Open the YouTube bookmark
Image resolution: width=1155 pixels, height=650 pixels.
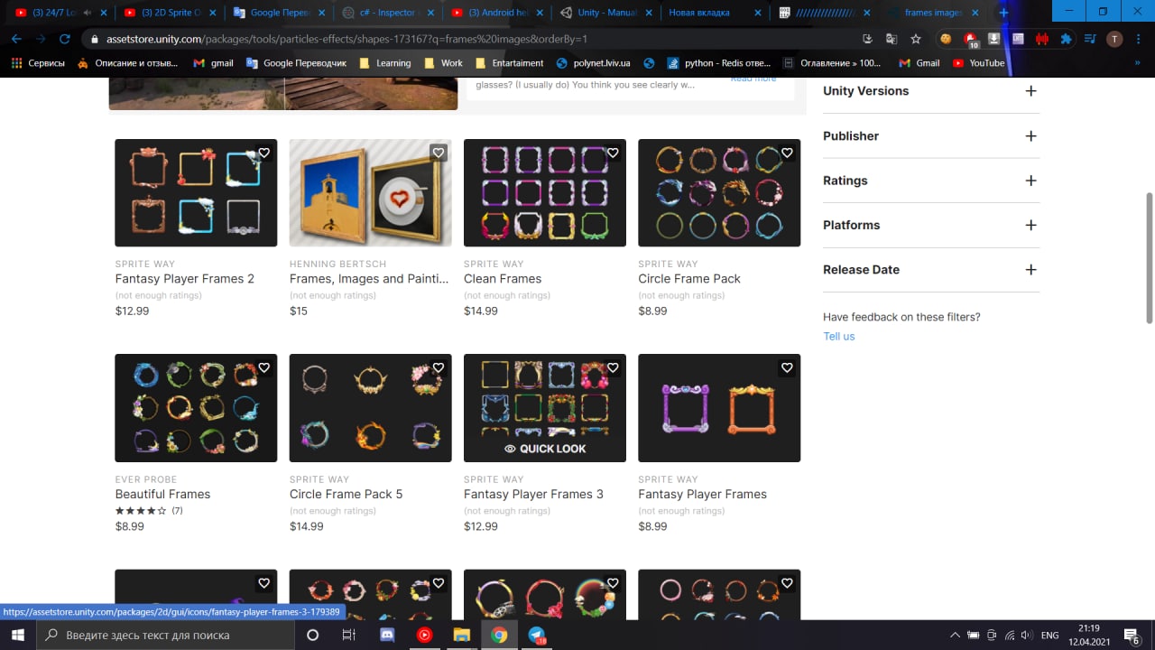tap(978, 63)
